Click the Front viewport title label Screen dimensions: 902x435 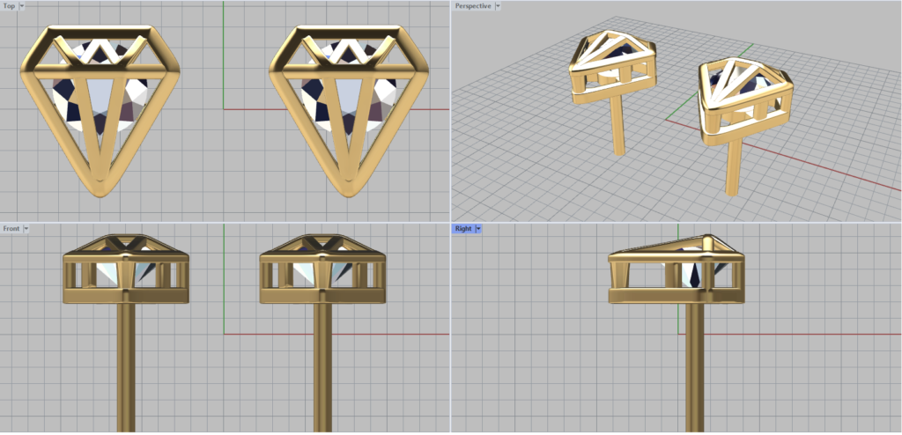pos(11,229)
